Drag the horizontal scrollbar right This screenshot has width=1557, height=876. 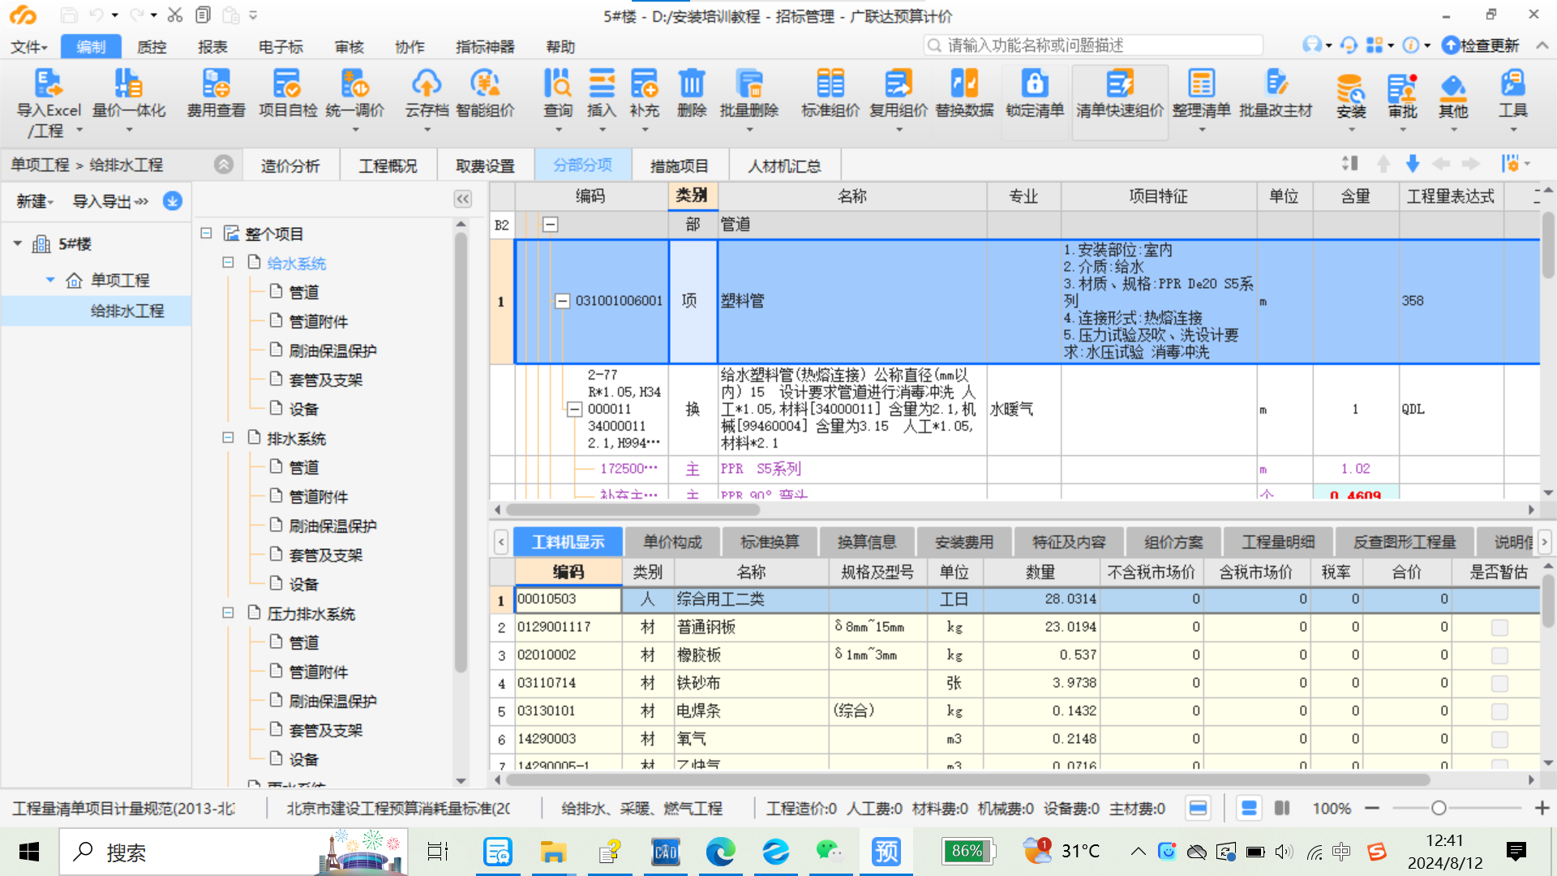[1531, 509]
